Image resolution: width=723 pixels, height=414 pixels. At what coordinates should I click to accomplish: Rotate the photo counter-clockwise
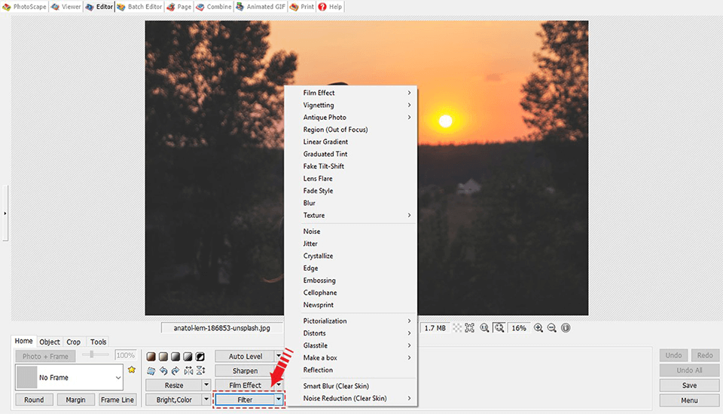(163, 370)
